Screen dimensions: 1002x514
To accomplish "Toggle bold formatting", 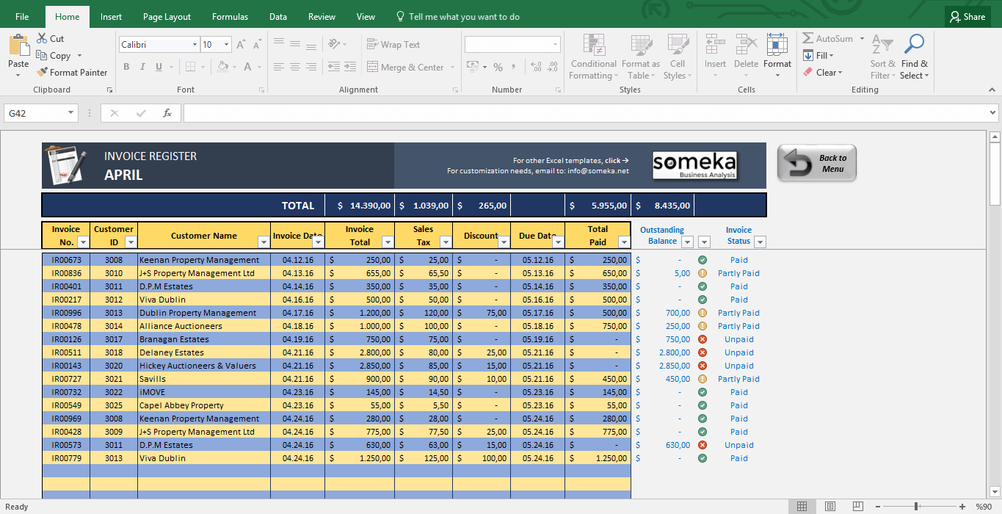I will 126,66.
